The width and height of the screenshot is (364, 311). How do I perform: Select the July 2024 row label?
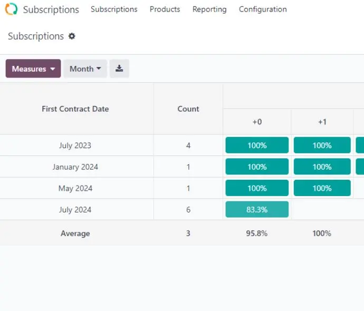(x=75, y=210)
